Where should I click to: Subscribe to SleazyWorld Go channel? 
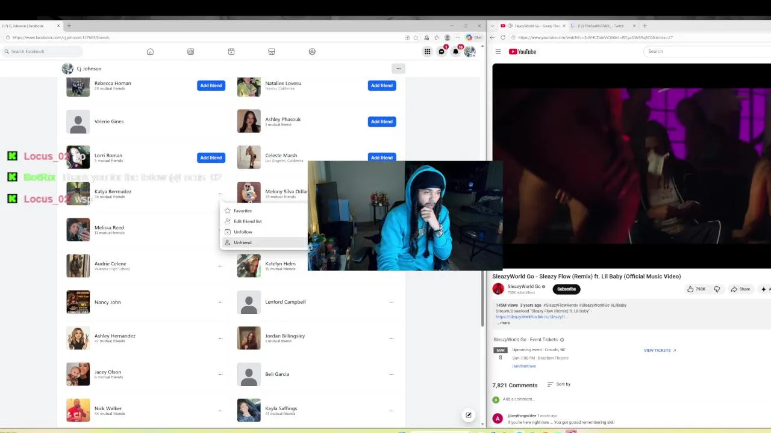pos(566,289)
